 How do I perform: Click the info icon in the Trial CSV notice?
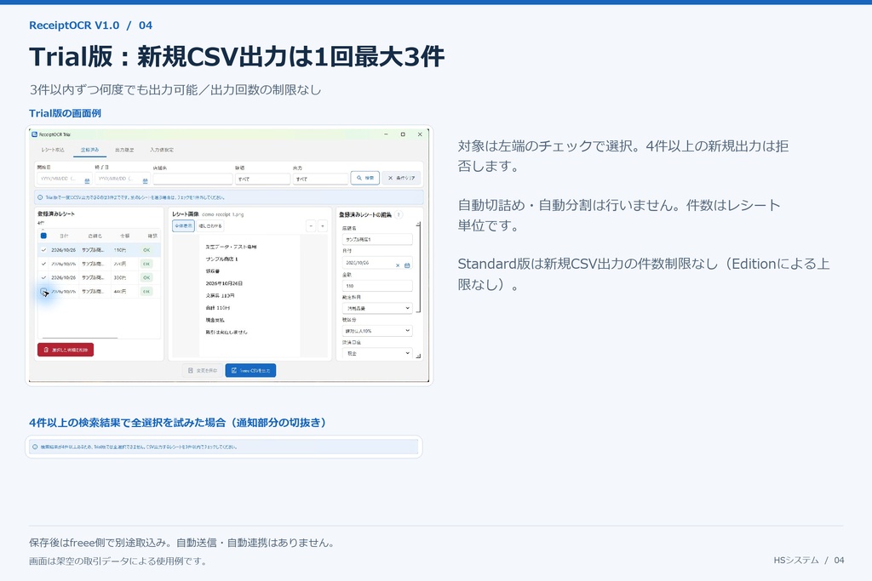coord(40,197)
